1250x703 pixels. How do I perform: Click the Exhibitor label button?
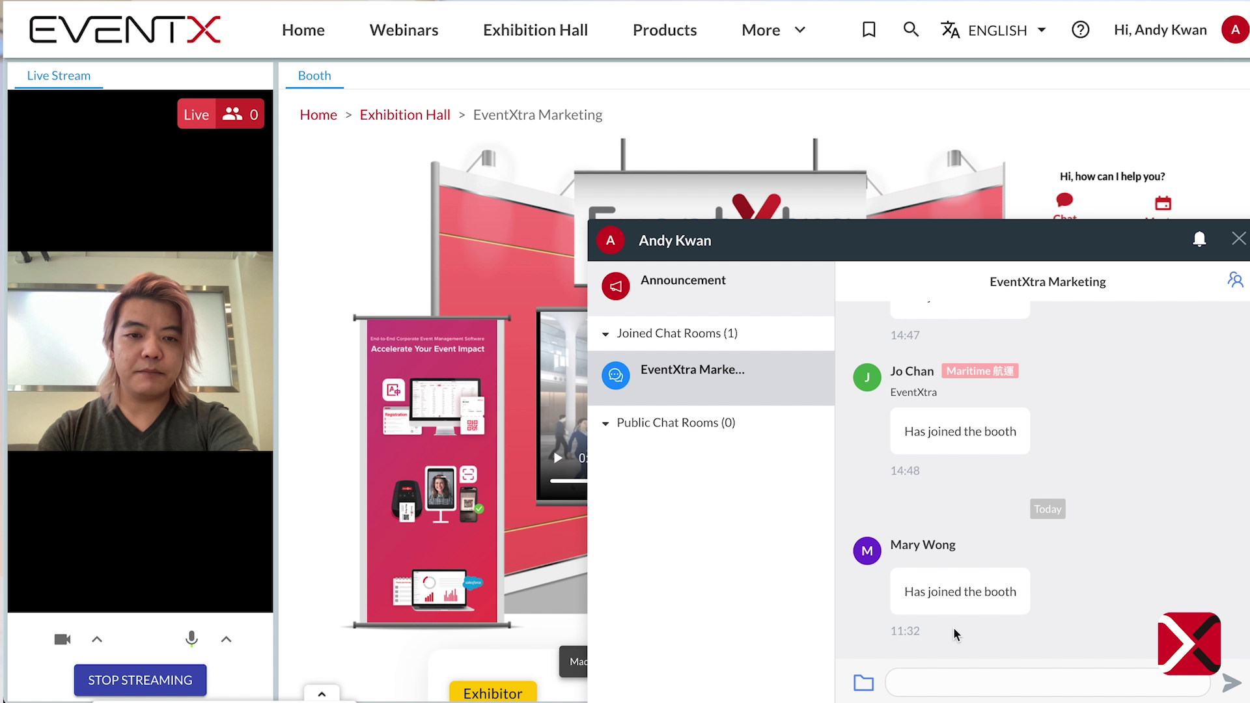coord(493,693)
